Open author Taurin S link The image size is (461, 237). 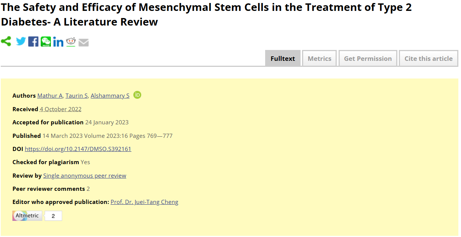click(x=76, y=96)
